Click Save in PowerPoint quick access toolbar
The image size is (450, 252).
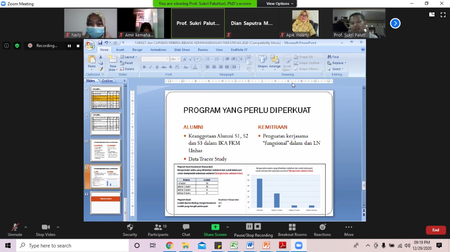pos(100,43)
